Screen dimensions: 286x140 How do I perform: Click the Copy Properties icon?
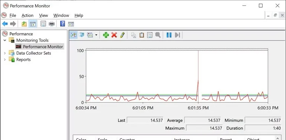[134, 35]
